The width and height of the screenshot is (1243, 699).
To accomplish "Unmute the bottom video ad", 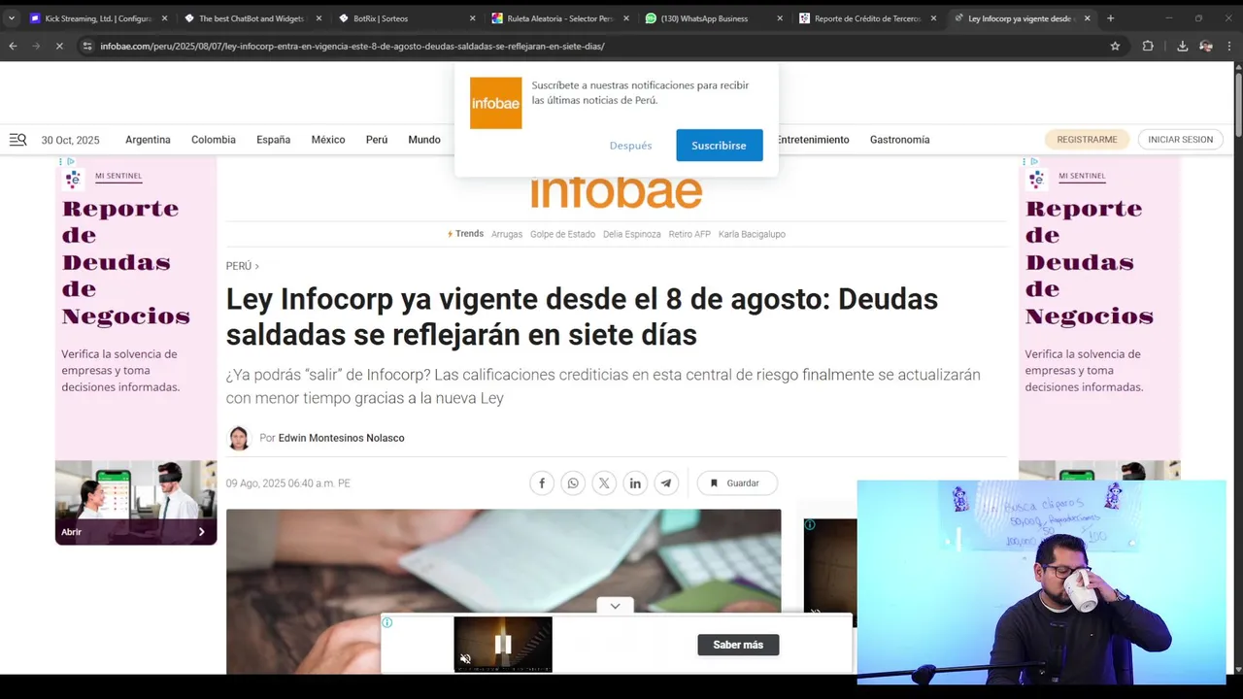I will point(465,658).
